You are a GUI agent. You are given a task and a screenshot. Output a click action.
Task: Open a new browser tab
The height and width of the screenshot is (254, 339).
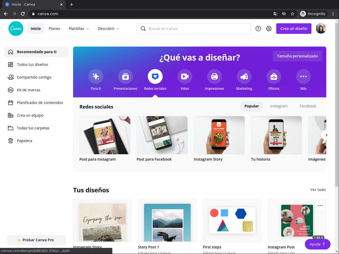[x=72, y=4]
